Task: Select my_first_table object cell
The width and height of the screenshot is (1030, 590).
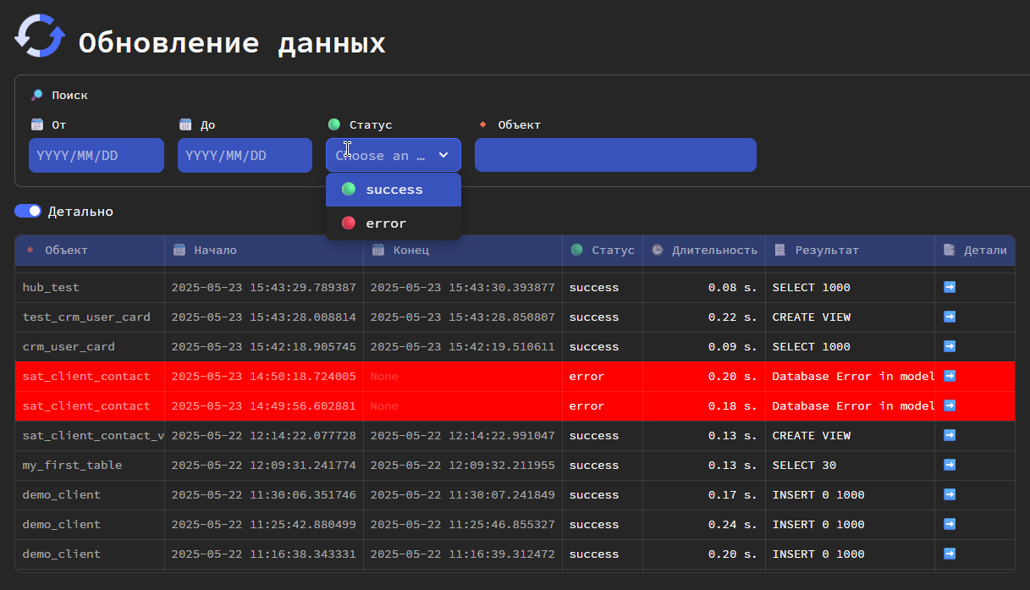Action: (90, 465)
